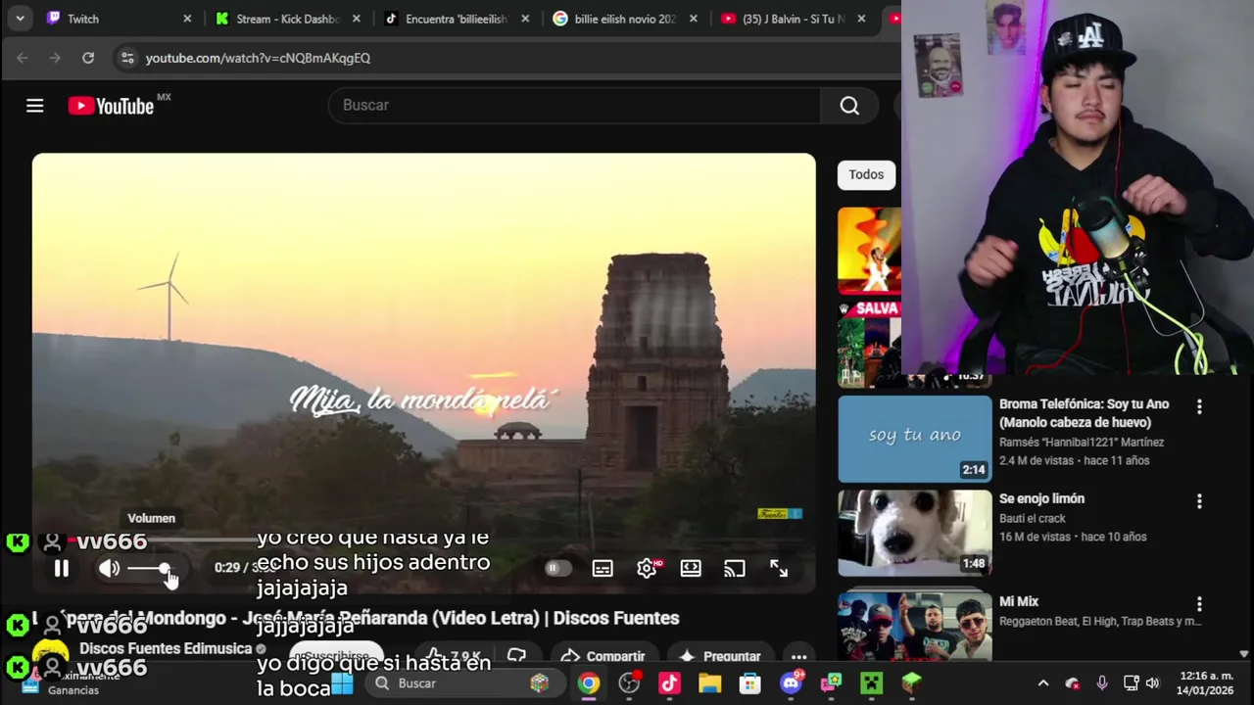The width and height of the screenshot is (1254, 705).
Task: Click the YouTube search field Buscar
Action: click(x=574, y=106)
